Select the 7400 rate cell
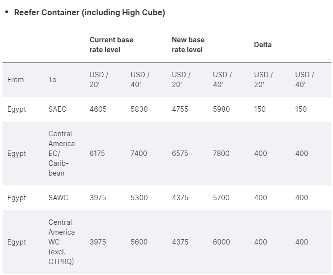This screenshot has width=333, height=275. coord(139,153)
